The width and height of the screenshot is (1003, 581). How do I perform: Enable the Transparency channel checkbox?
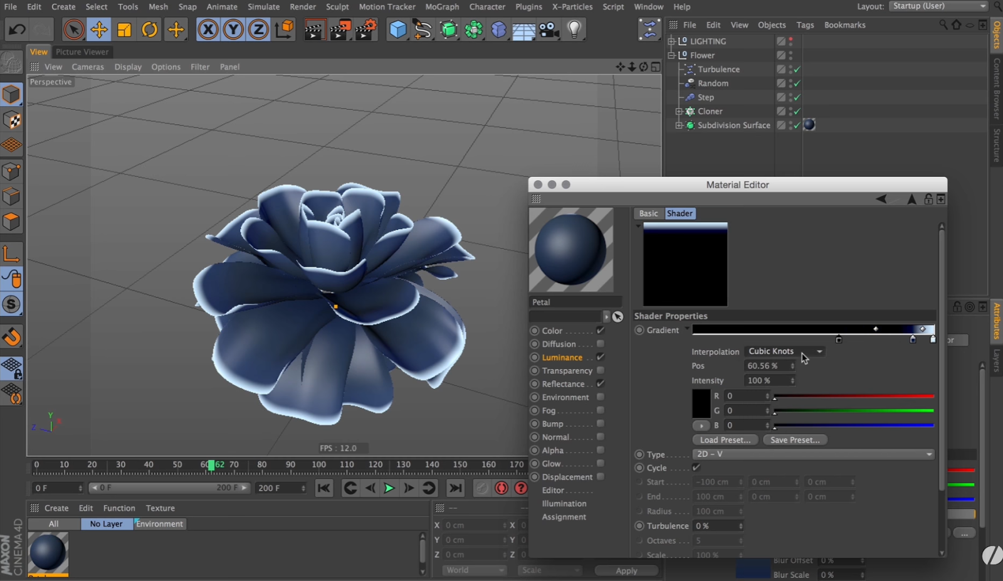point(600,370)
